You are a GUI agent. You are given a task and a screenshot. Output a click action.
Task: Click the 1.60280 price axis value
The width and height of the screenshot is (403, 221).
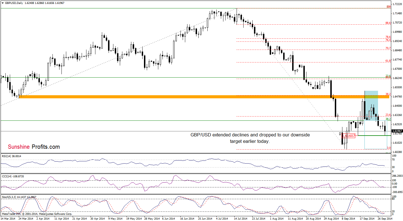(398, 152)
